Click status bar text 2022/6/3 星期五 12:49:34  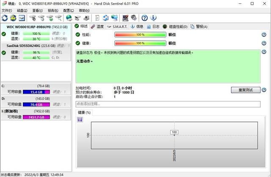coord(44,175)
